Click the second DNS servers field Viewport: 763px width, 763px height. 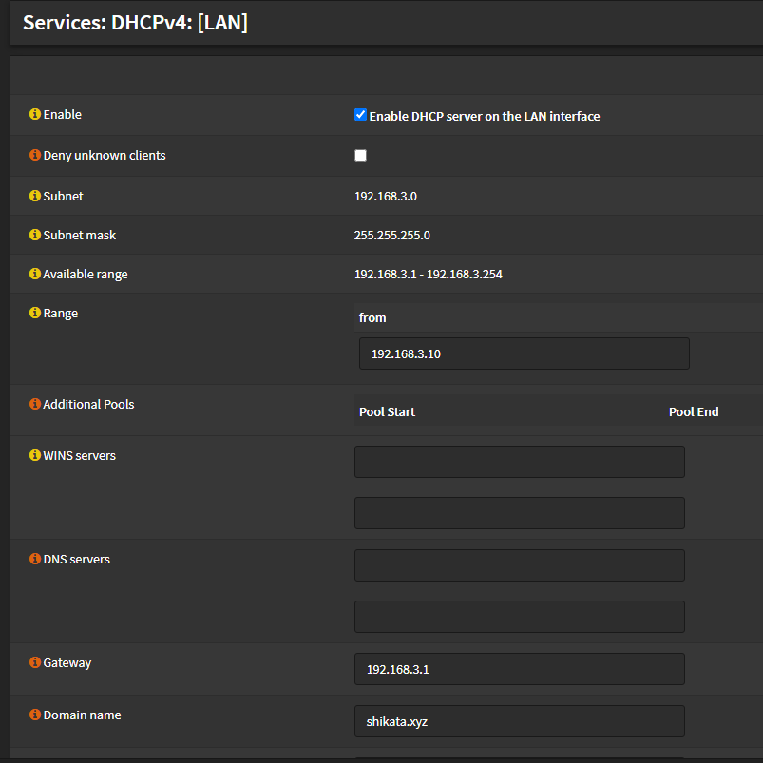[519, 617]
